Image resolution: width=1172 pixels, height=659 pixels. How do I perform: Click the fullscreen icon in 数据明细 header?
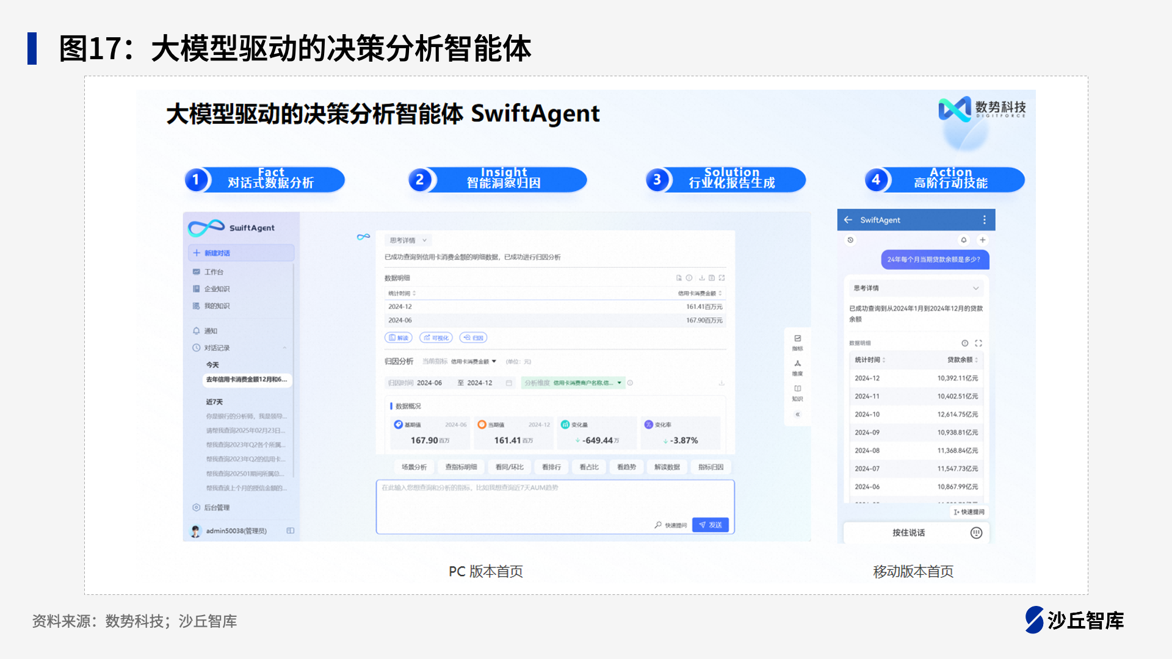pyautogui.click(x=722, y=278)
